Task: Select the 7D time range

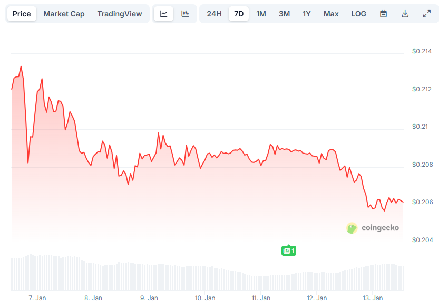Action: [x=239, y=14]
